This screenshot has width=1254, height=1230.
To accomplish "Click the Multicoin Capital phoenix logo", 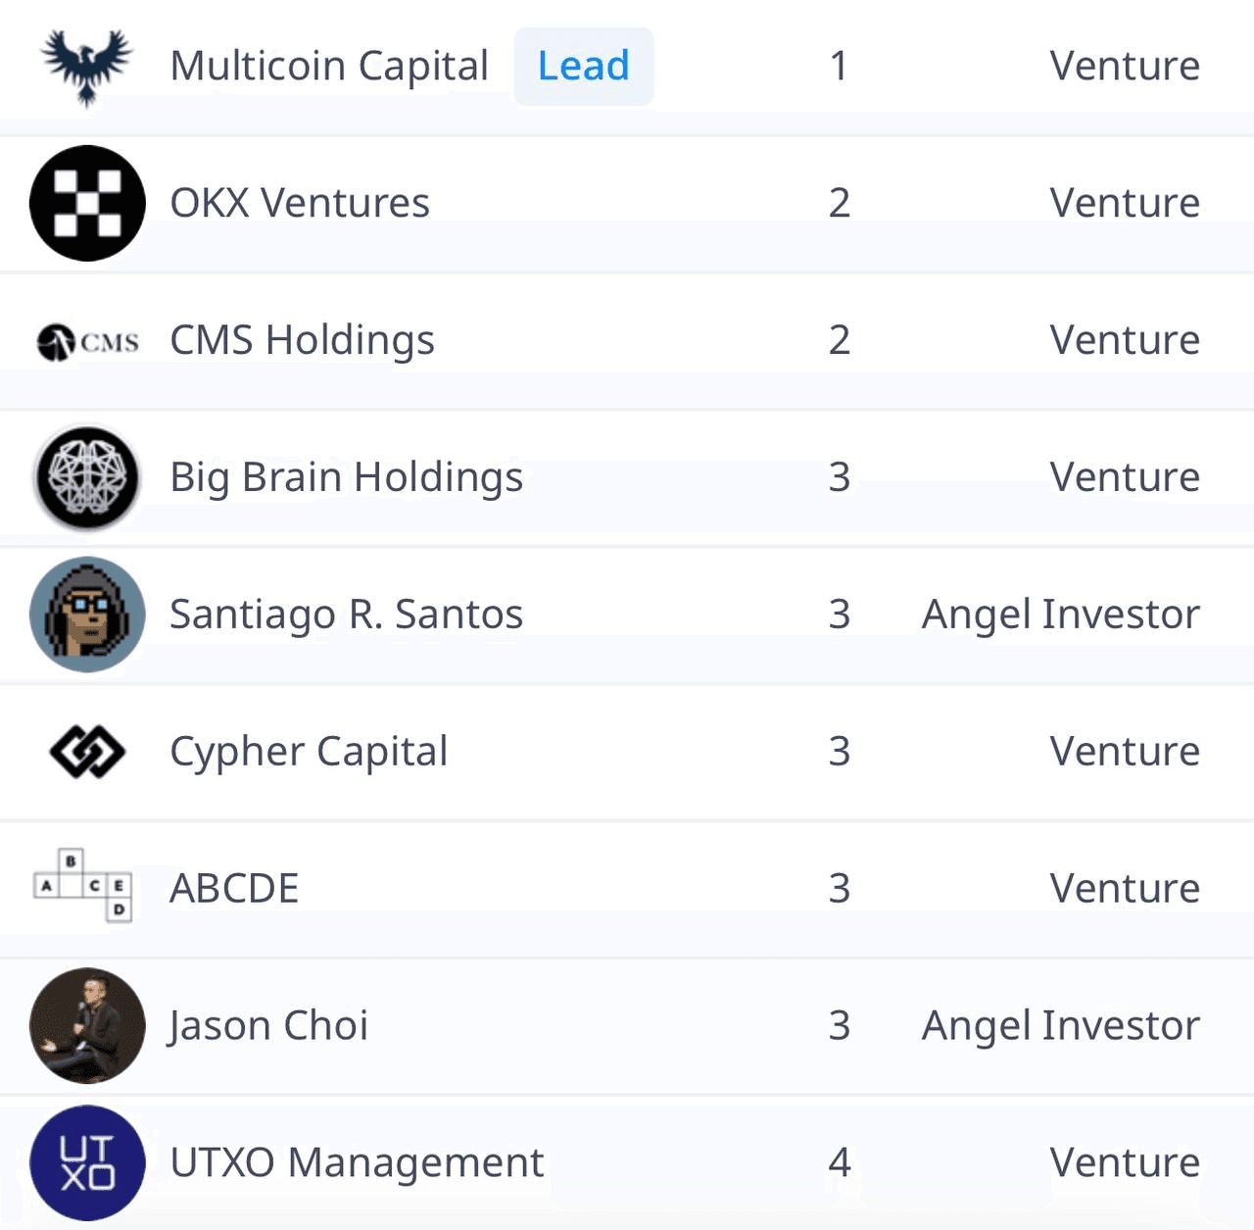I will pos(87,67).
